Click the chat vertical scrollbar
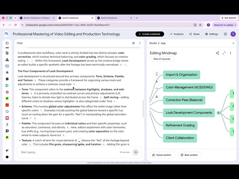 [x=143, y=109]
